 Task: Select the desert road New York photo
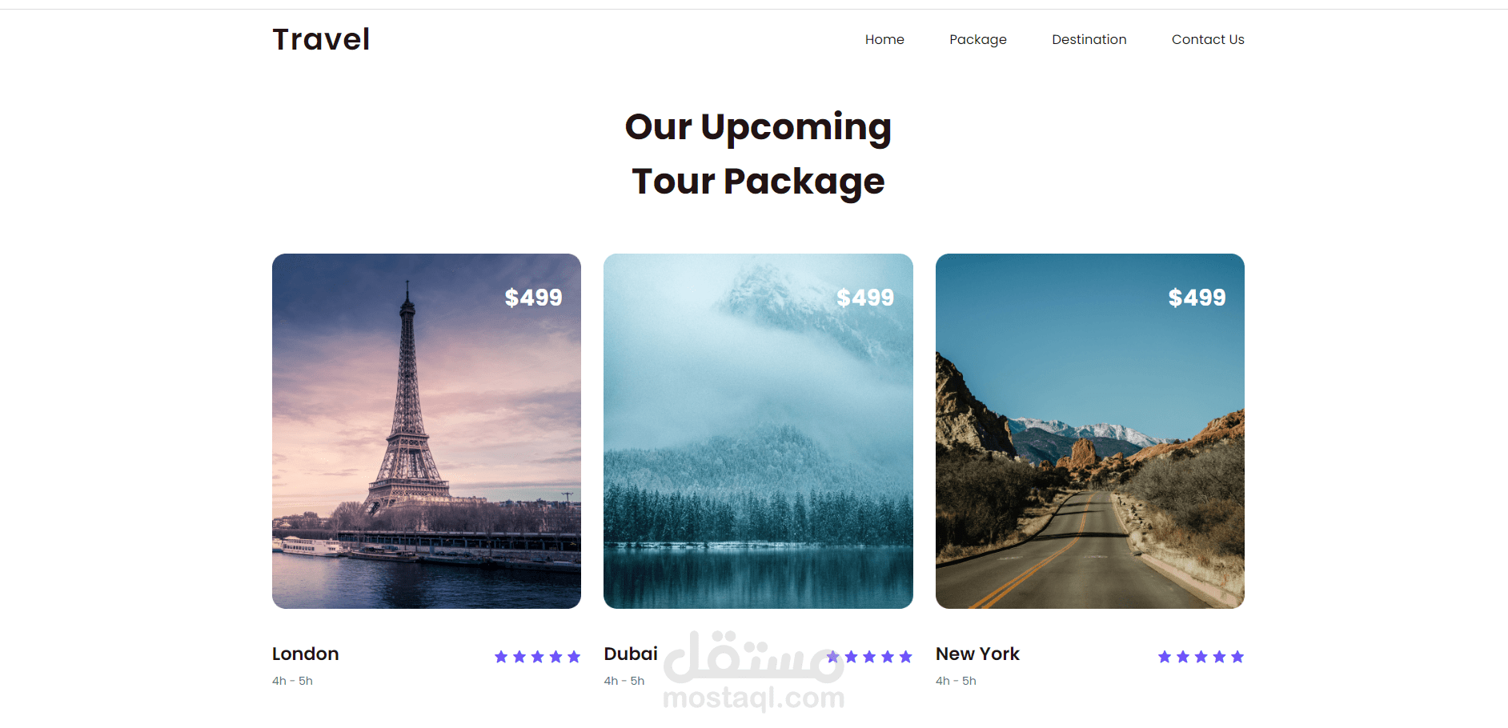click(x=1090, y=431)
